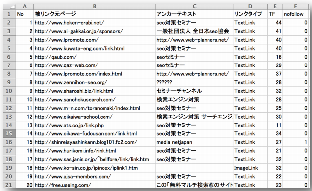
Task: Select cell with http://shinreisyashinkann.blog101.fc2.com/
Action: click(x=95, y=142)
